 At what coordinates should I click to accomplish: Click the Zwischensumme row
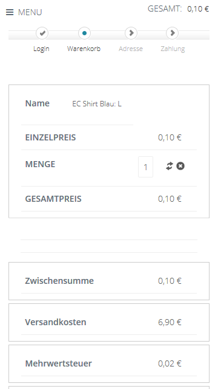coord(109,281)
